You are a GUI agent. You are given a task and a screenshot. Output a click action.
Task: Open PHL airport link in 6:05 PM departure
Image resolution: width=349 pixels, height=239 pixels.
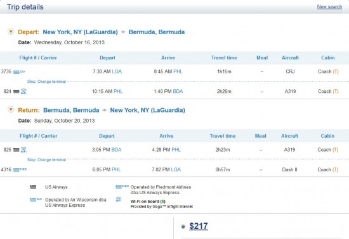pyautogui.click(x=116, y=169)
